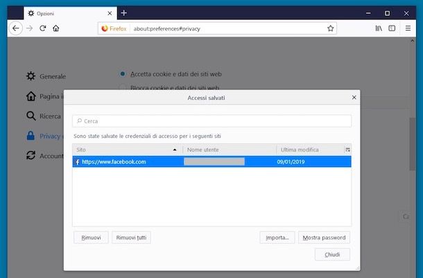Image resolution: width=423 pixels, height=278 pixels.
Task: Open Ricerca settings category
Action: click(x=44, y=116)
